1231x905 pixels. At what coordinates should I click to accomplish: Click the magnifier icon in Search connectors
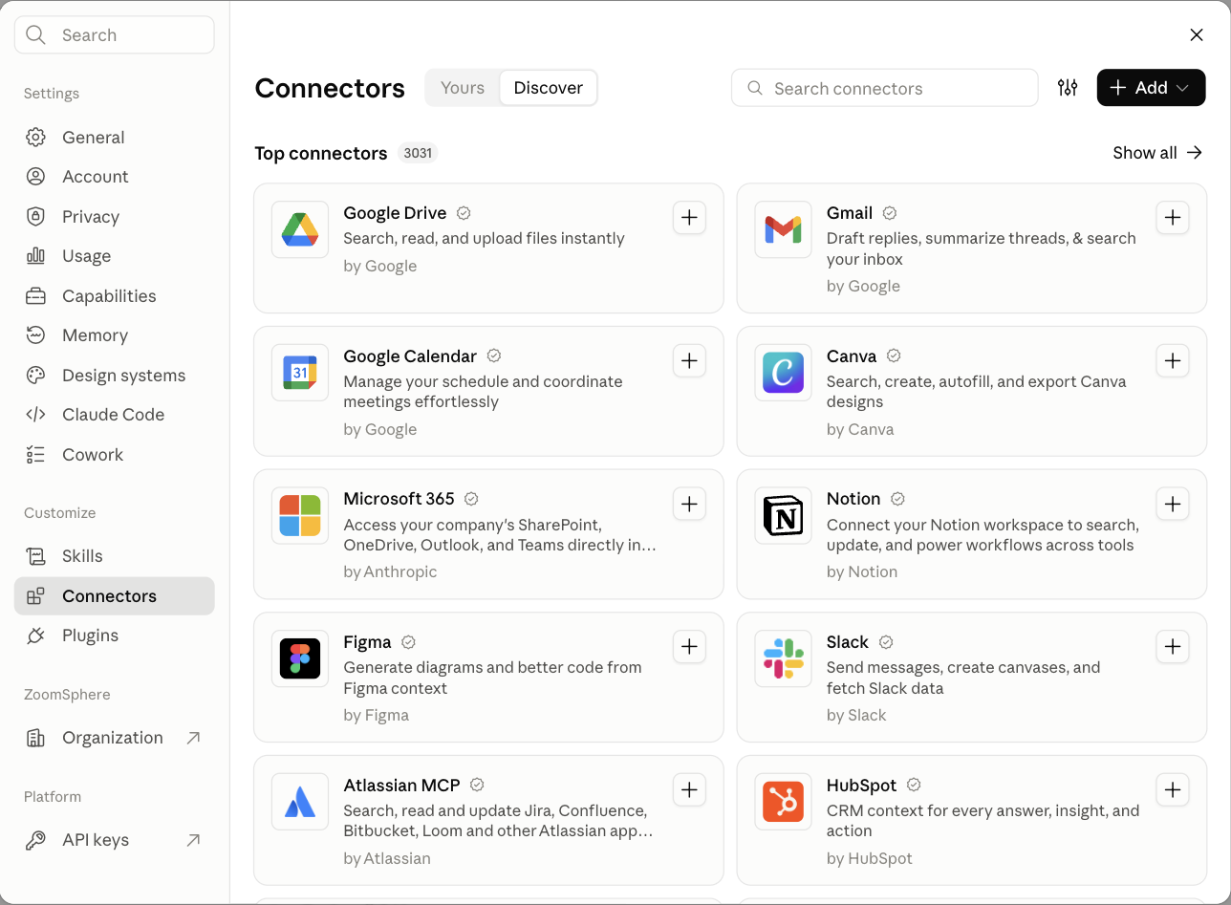tap(755, 88)
